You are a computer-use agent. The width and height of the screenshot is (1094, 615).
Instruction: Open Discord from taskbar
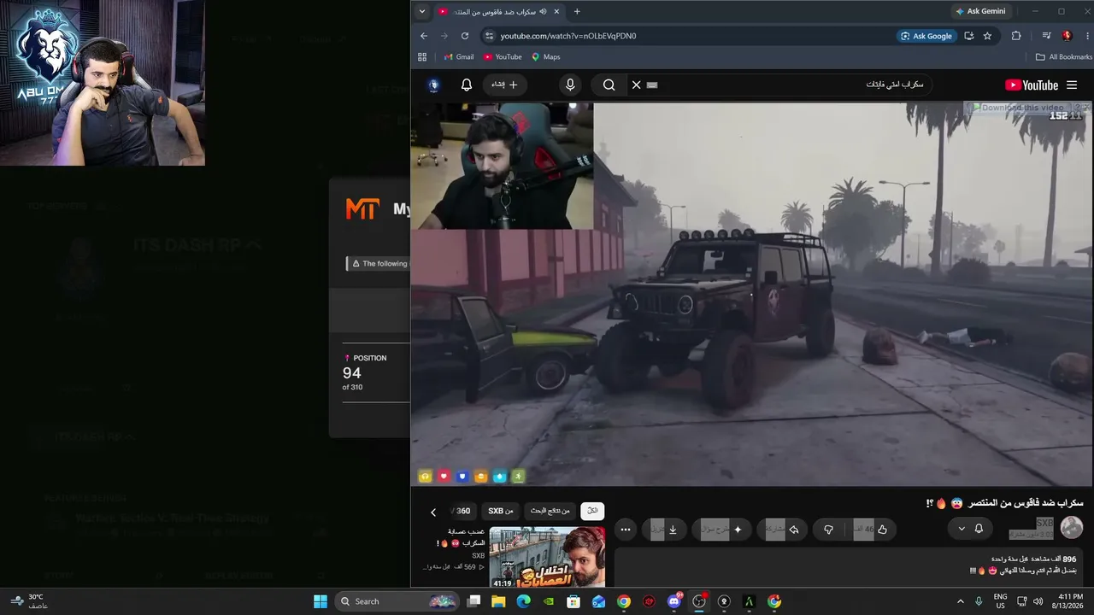674,601
